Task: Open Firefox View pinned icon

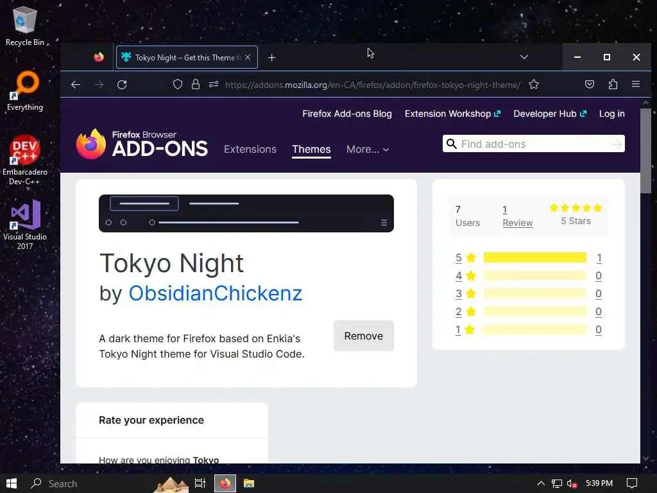Action: coord(99,57)
